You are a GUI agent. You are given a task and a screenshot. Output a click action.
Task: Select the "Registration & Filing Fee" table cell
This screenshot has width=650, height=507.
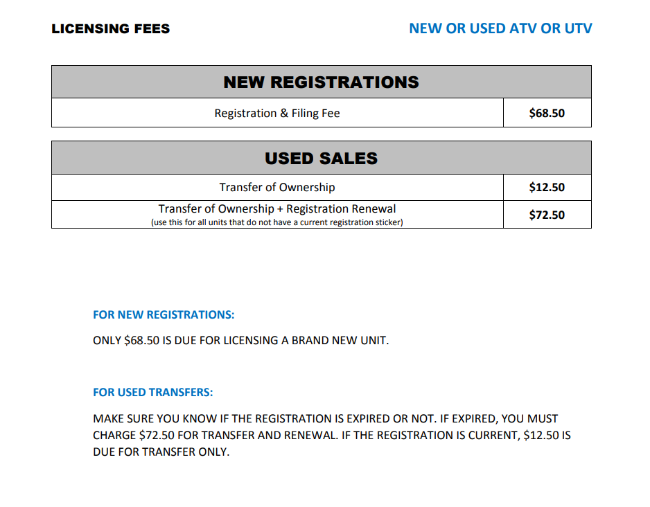pos(276,114)
